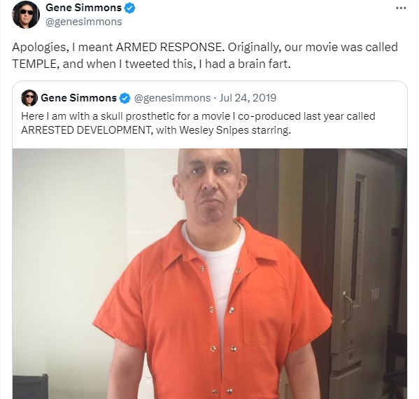
Task: Click the metal door handle in the photo
Action: tap(348, 307)
